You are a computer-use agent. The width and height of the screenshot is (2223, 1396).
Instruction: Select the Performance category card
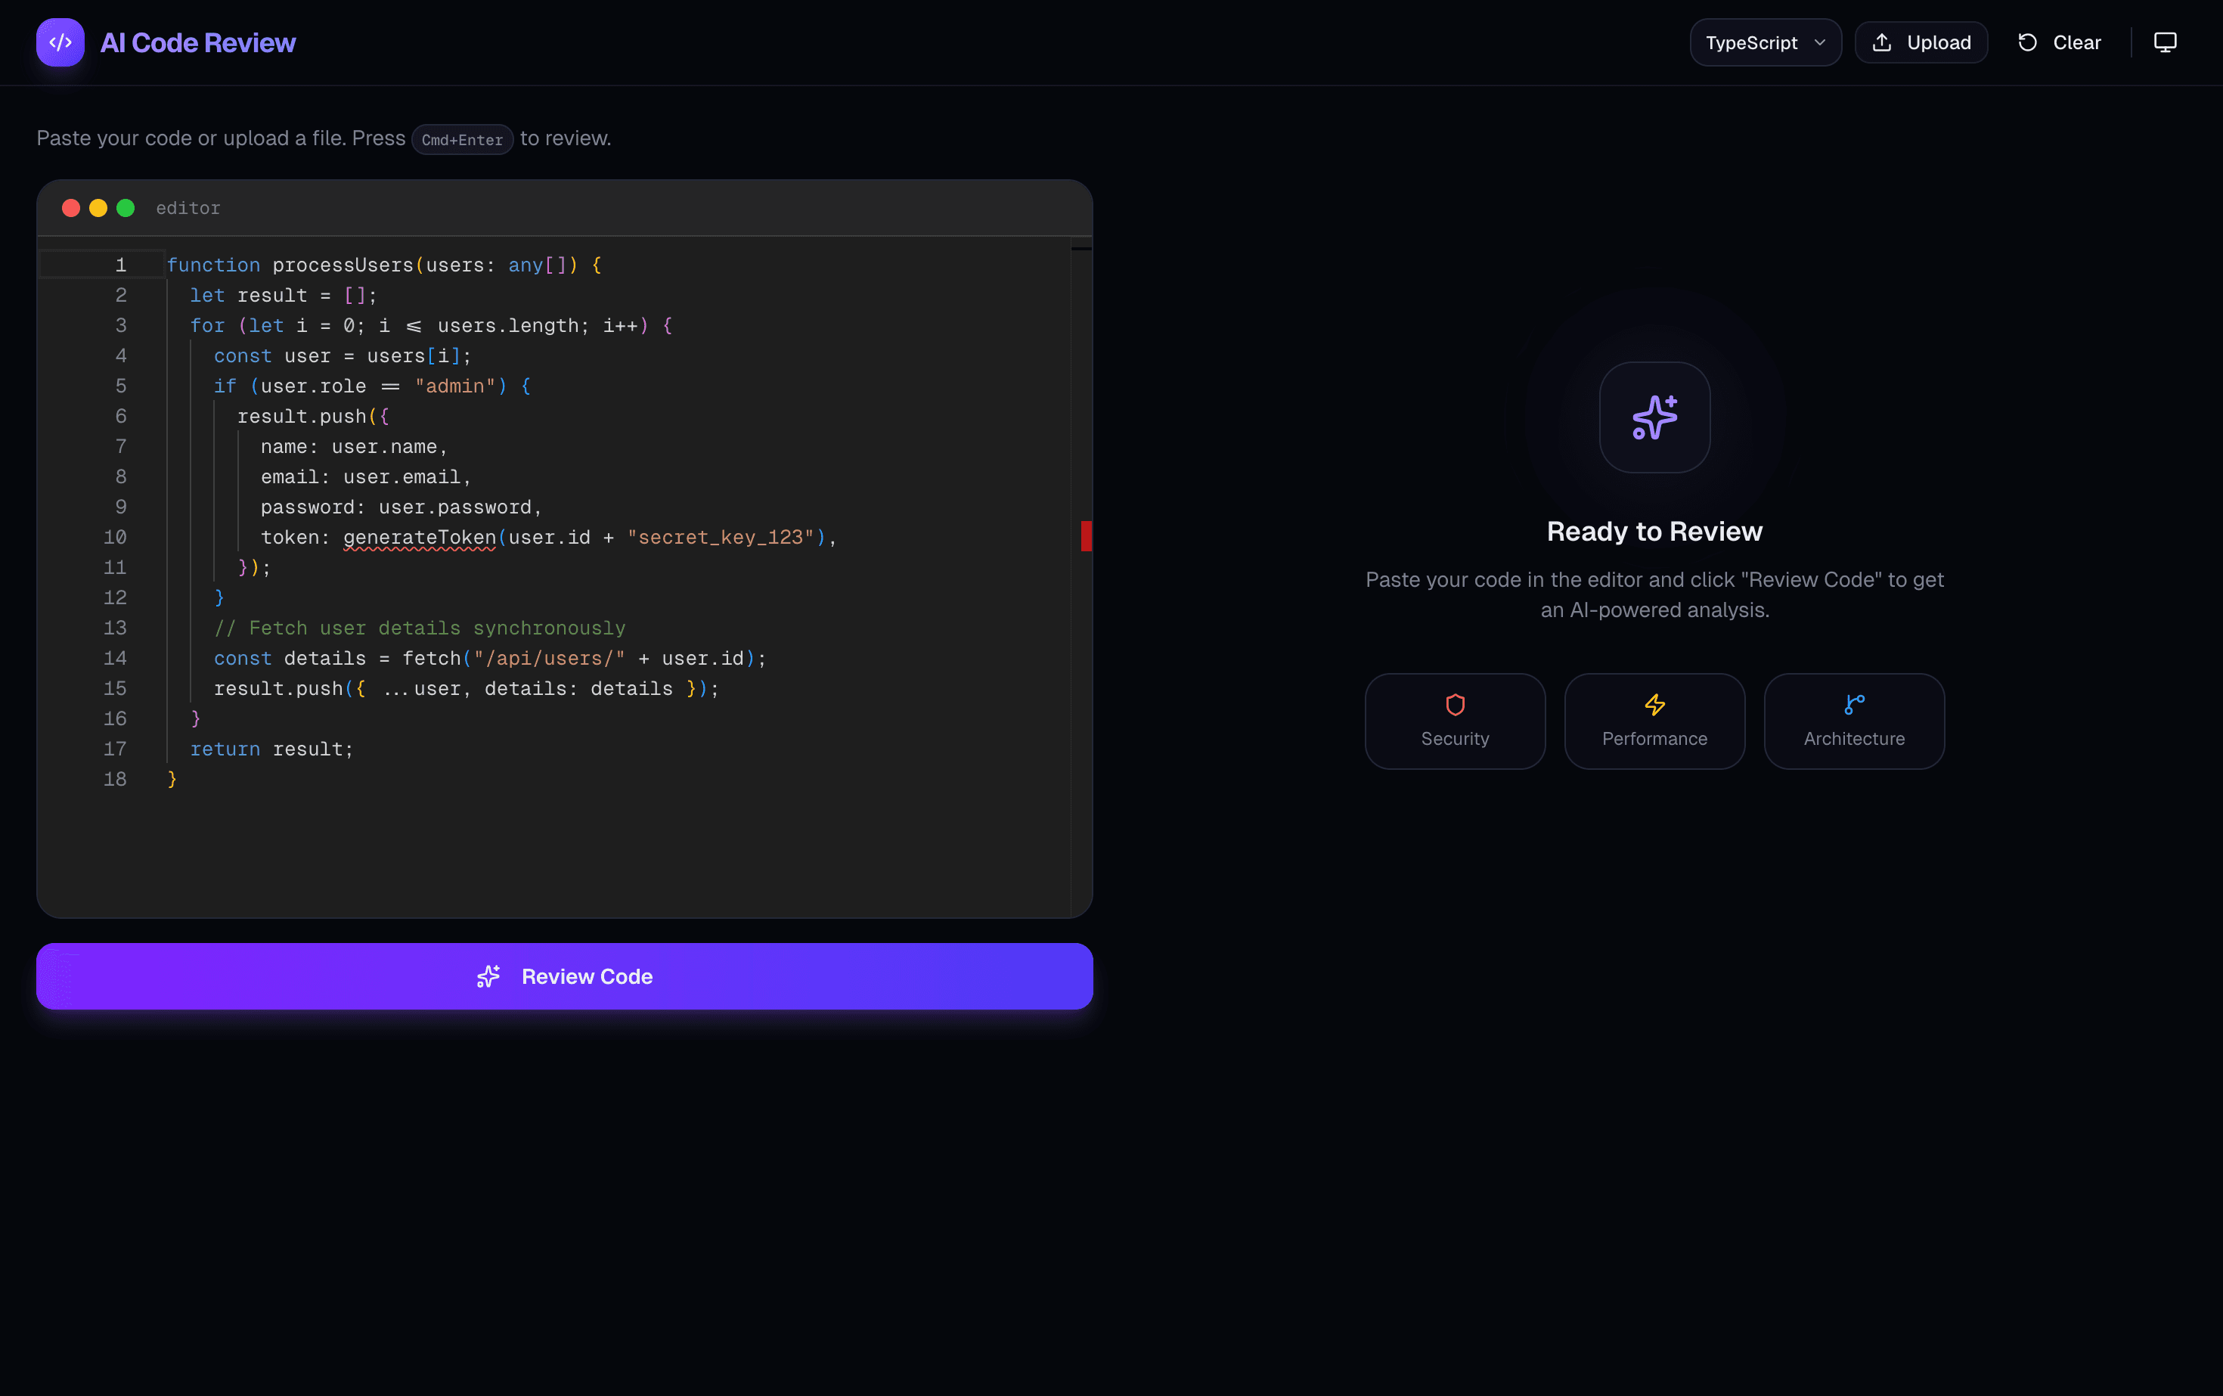coord(1654,721)
